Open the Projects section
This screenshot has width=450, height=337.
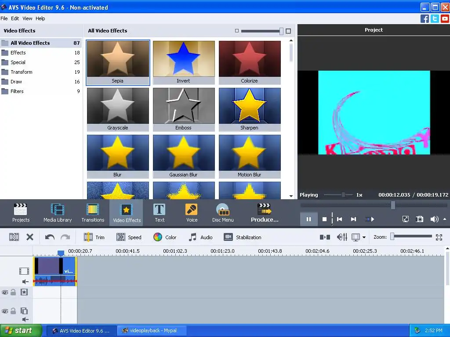coord(21,213)
